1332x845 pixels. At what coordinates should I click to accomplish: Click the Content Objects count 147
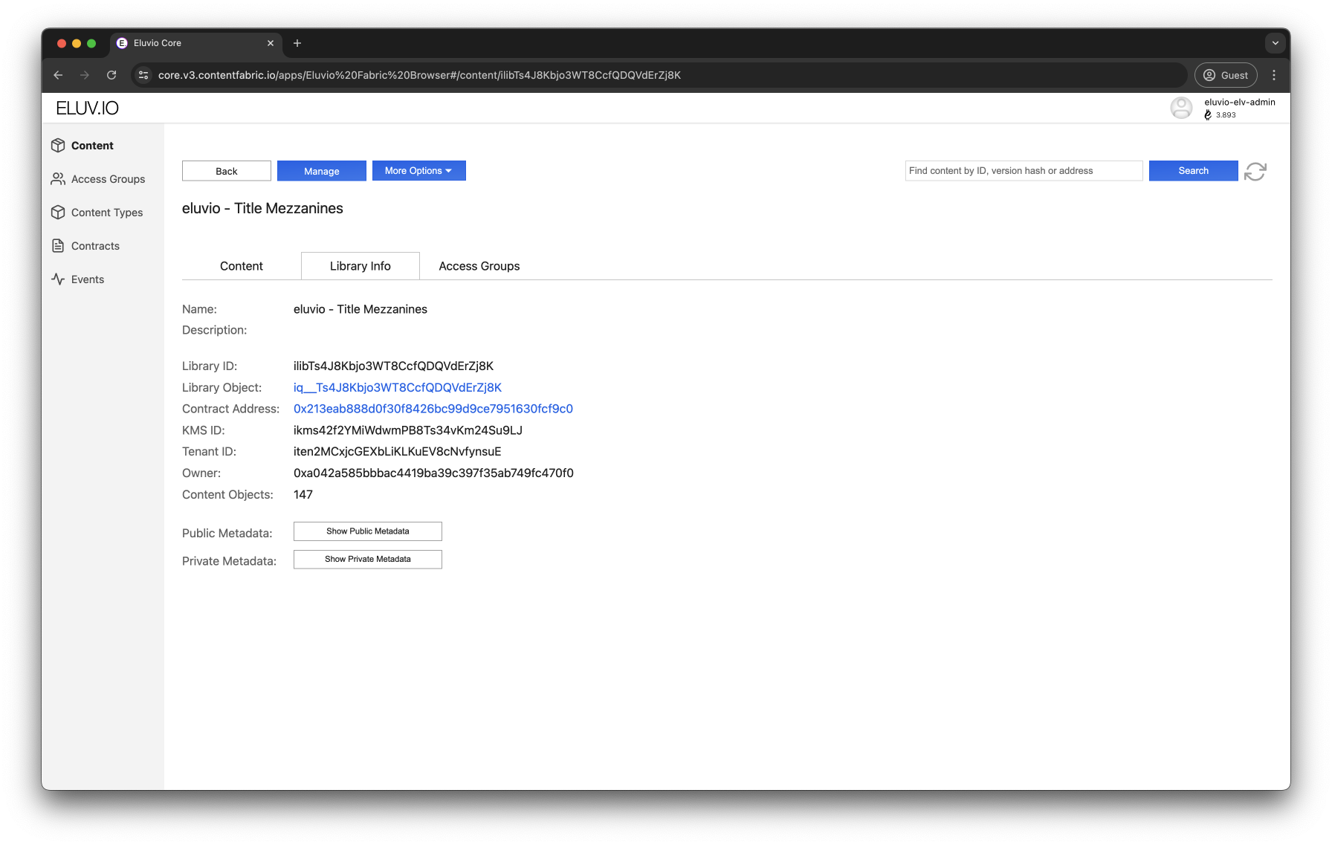[x=303, y=494]
